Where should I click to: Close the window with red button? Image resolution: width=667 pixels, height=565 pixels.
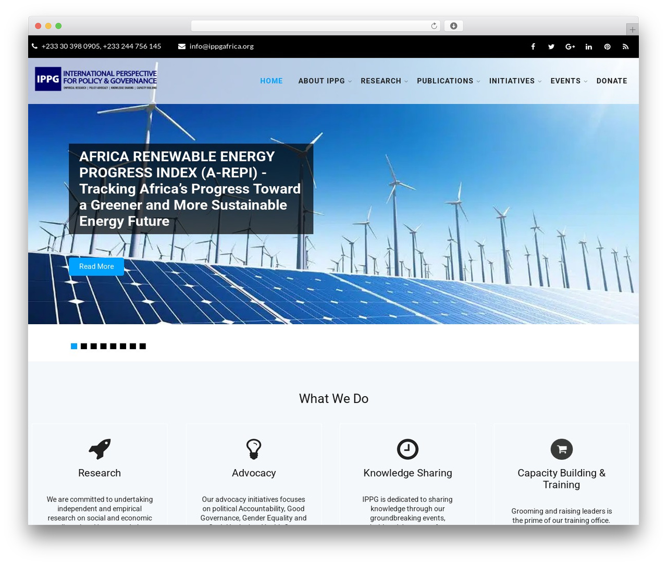point(38,26)
